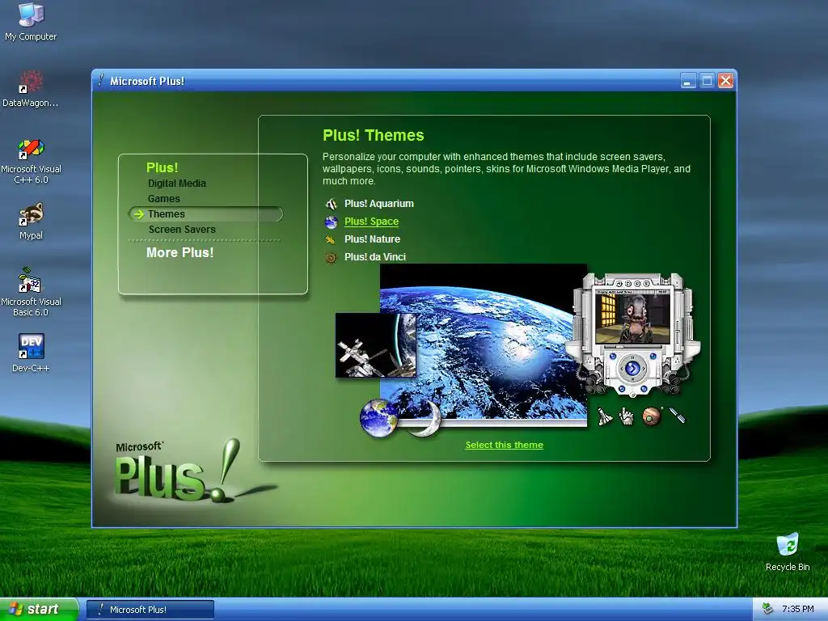
Task: Choose the Plus! Nature theme
Action: [372, 239]
